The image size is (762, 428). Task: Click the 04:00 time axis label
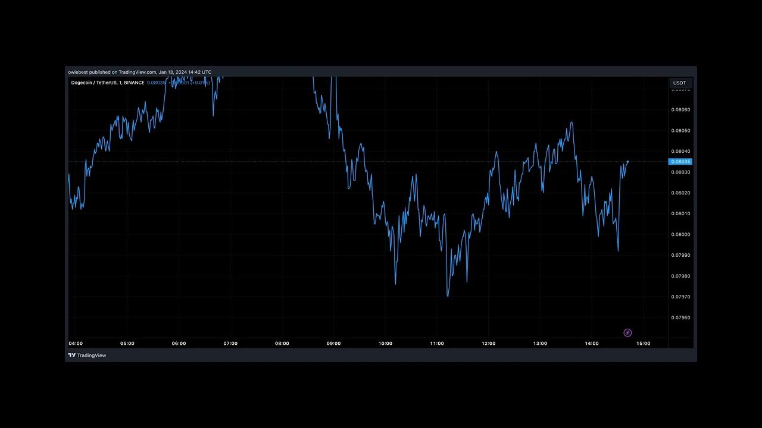76,343
